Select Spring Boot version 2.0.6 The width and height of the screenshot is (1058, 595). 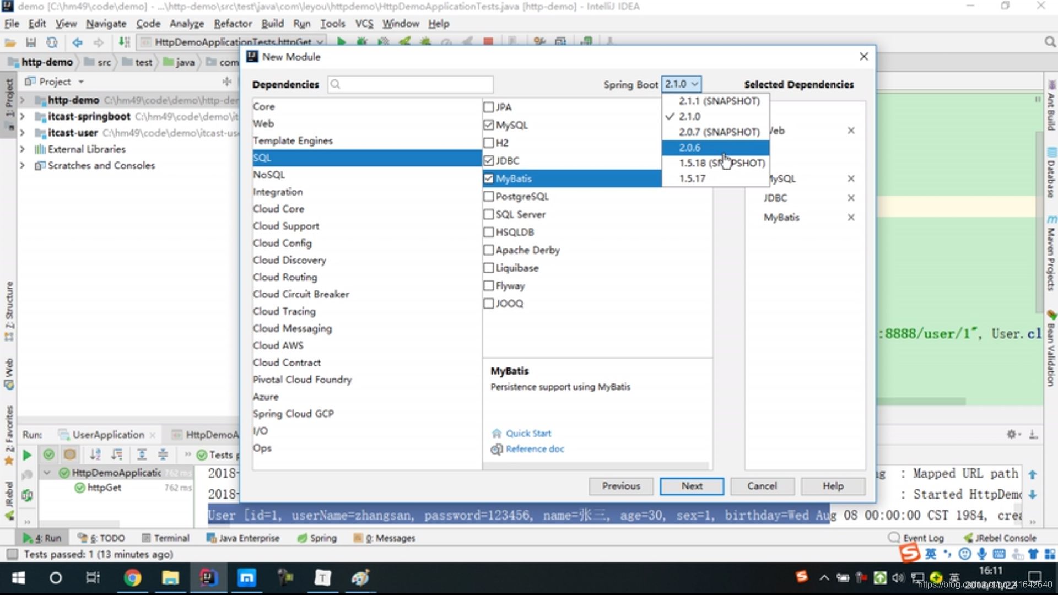715,148
